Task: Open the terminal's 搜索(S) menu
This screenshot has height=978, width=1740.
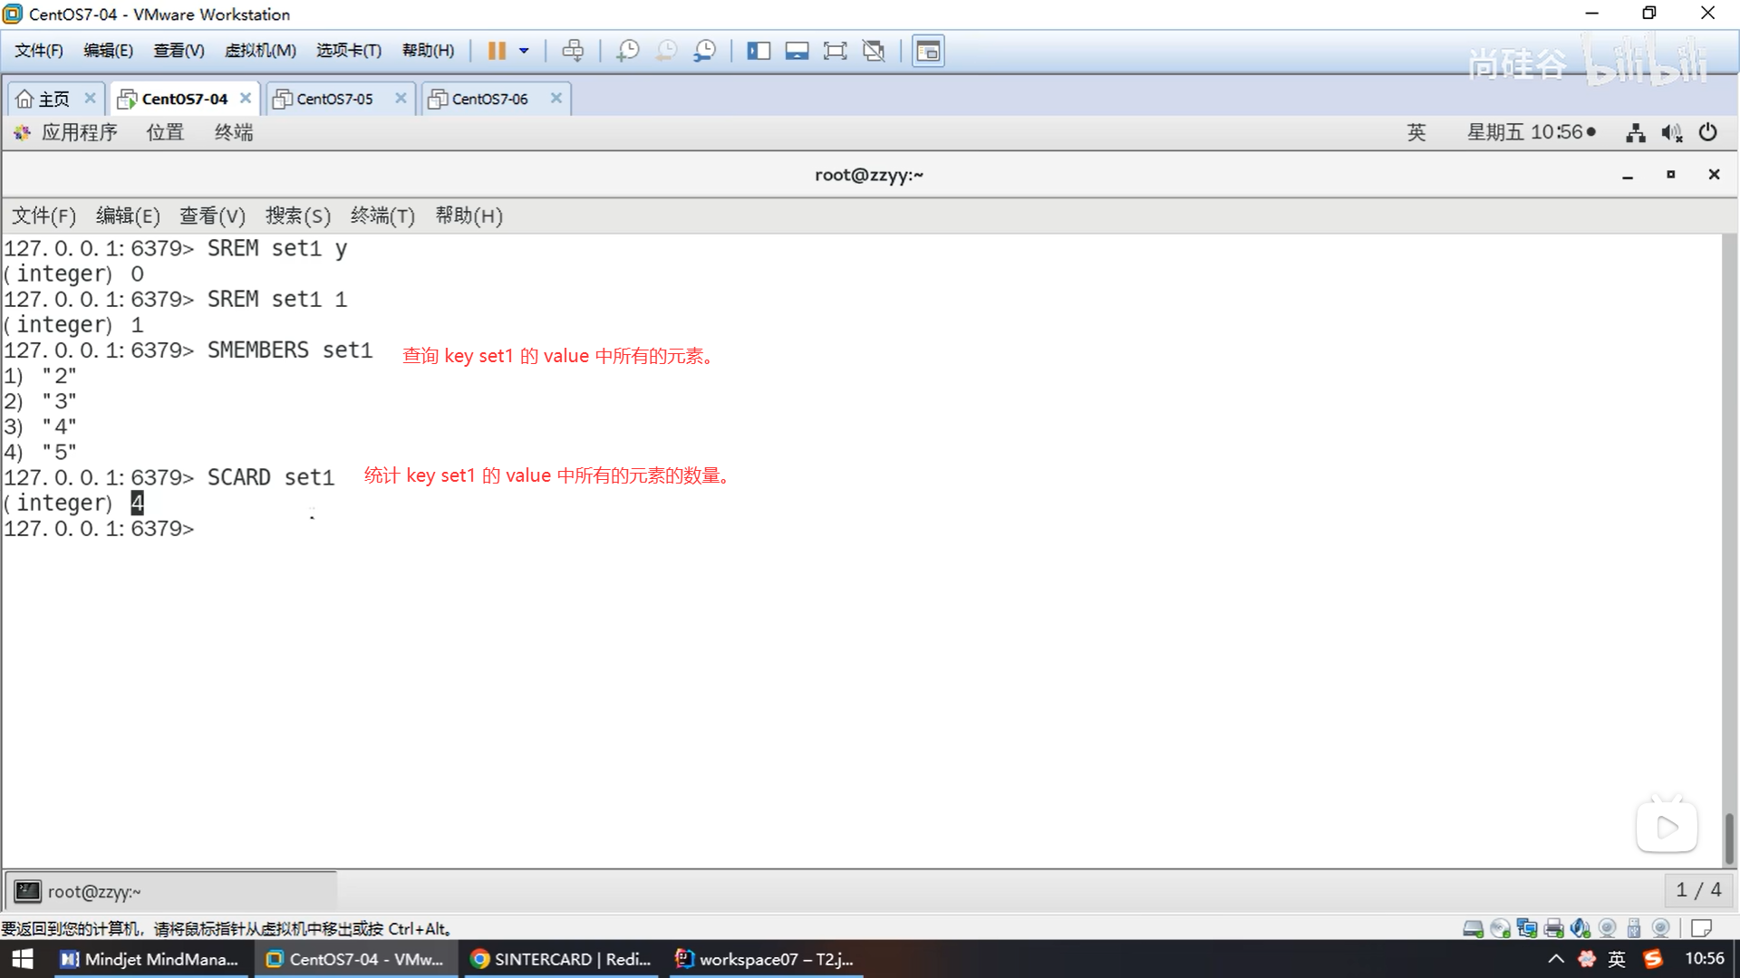Action: (x=297, y=216)
